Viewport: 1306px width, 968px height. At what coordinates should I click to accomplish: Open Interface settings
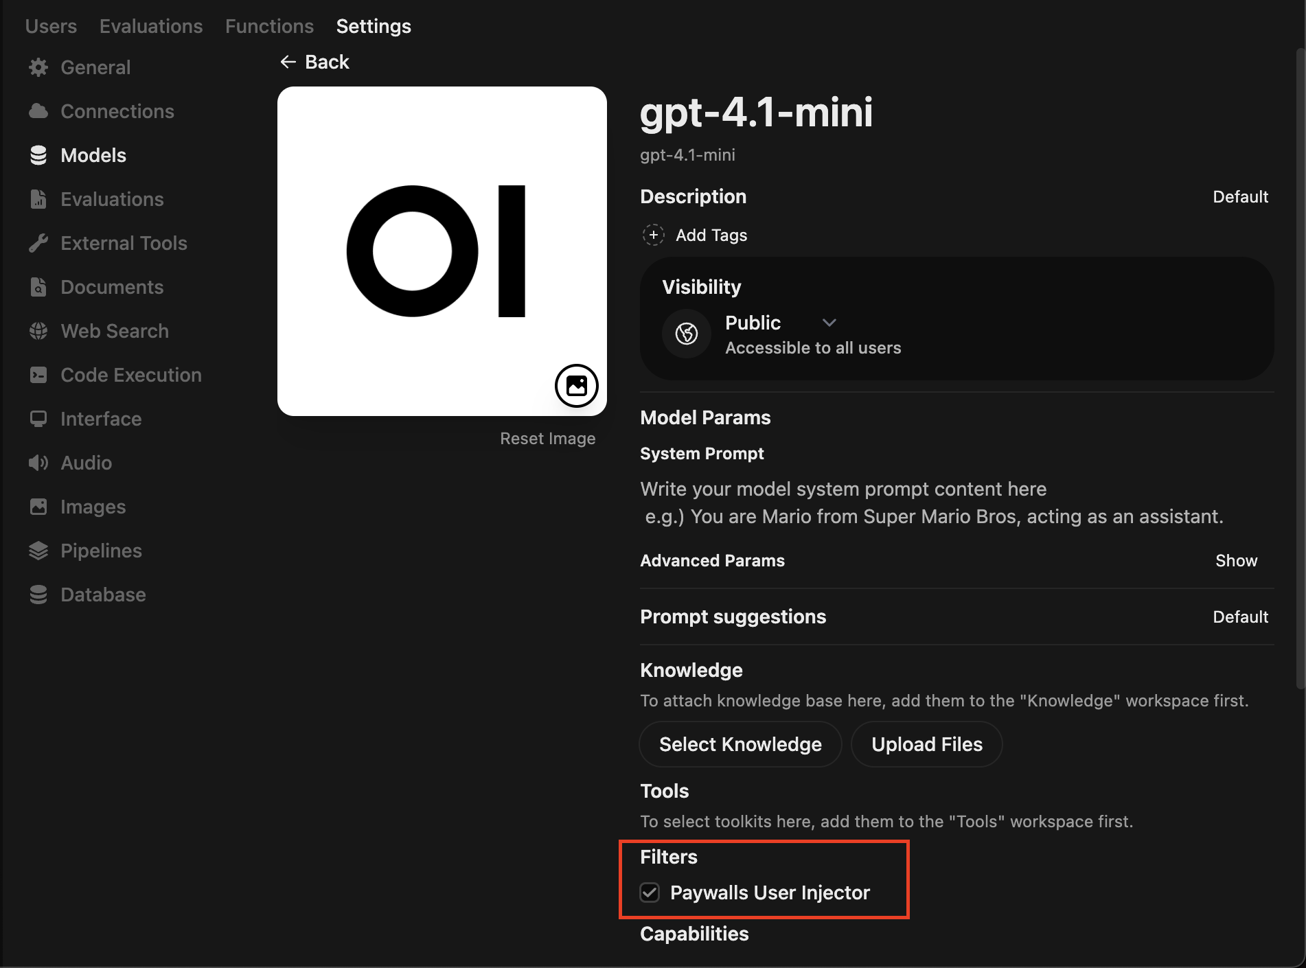pos(101,419)
